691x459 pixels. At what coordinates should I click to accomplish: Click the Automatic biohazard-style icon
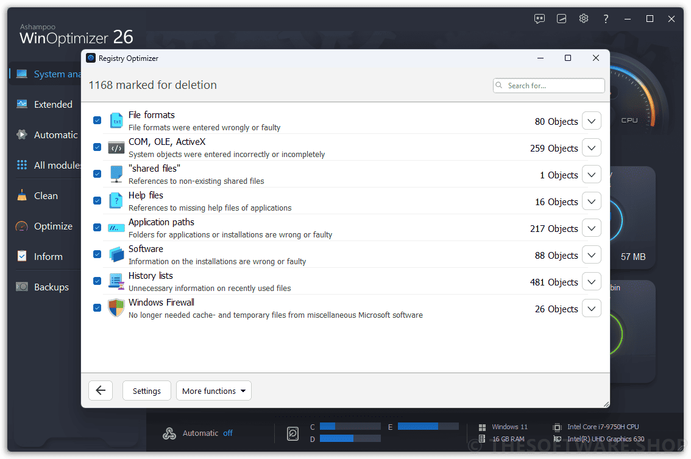point(169,433)
